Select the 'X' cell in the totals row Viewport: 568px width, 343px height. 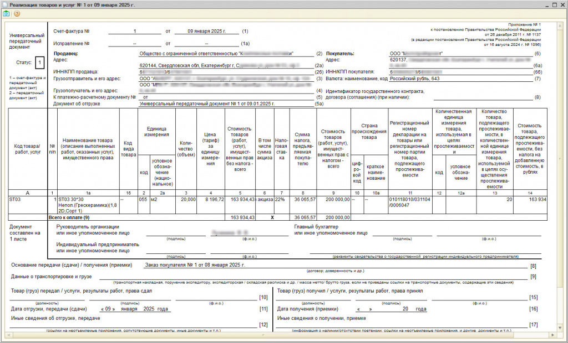click(272, 217)
